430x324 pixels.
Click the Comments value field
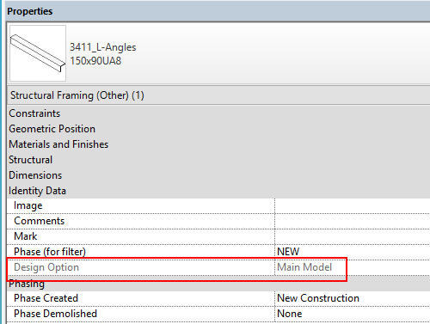[x=353, y=221]
